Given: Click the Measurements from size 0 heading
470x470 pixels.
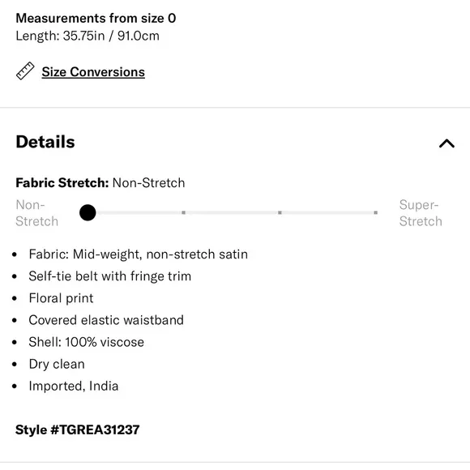Looking at the screenshot, I should click(x=96, y=19).
